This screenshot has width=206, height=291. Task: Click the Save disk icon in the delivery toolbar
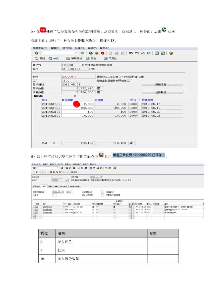tap(62, 168)
